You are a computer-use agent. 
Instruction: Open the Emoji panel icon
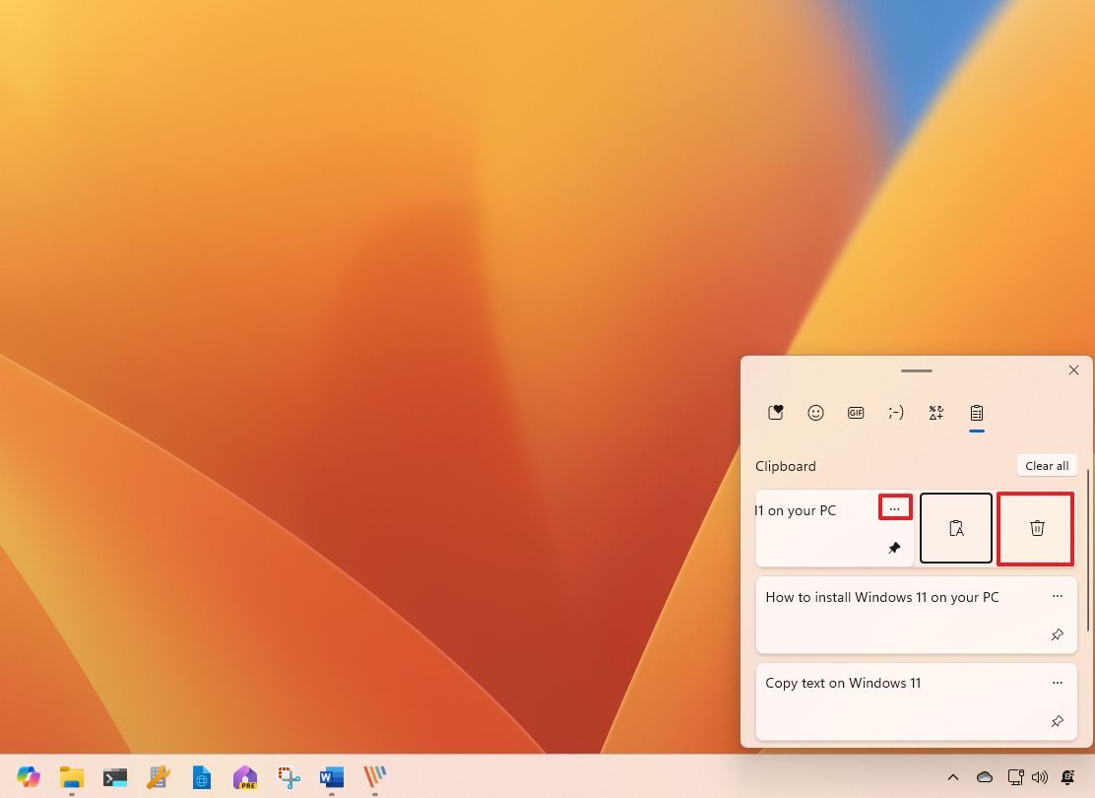[x=815, y=413]
